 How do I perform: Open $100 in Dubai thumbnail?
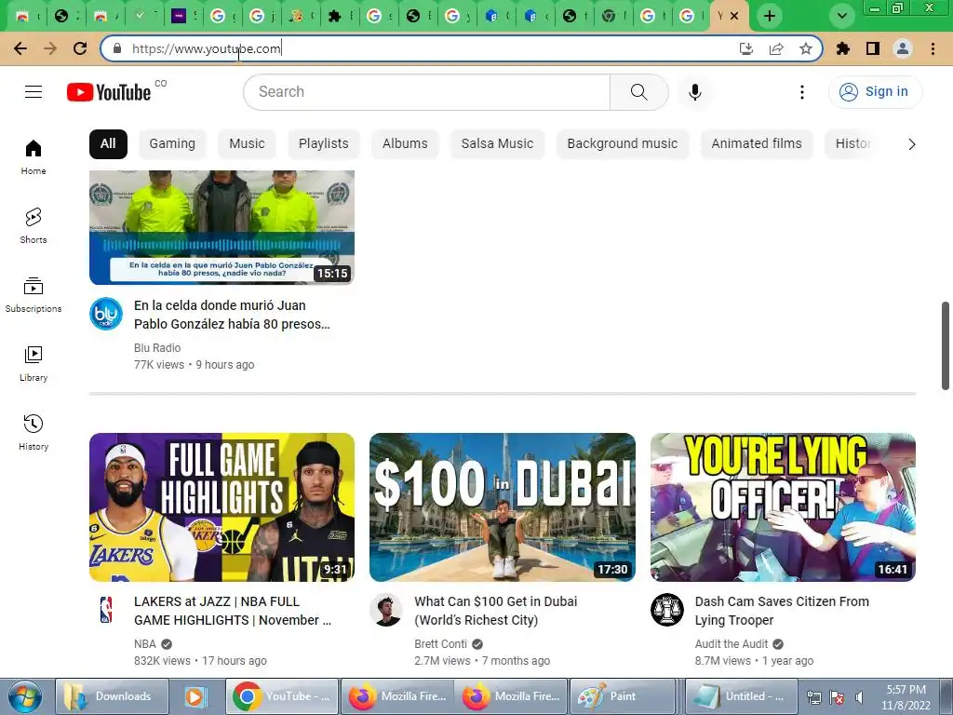pyautogui.click(x=502, y=507)
